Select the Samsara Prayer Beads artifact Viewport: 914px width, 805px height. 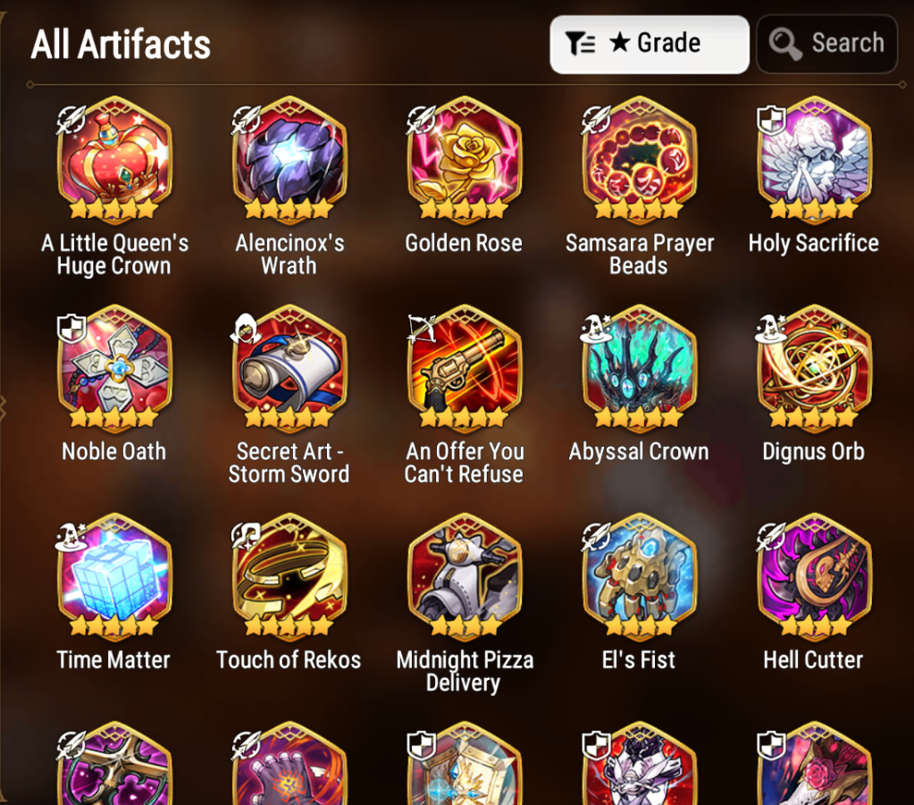(639, 160)
